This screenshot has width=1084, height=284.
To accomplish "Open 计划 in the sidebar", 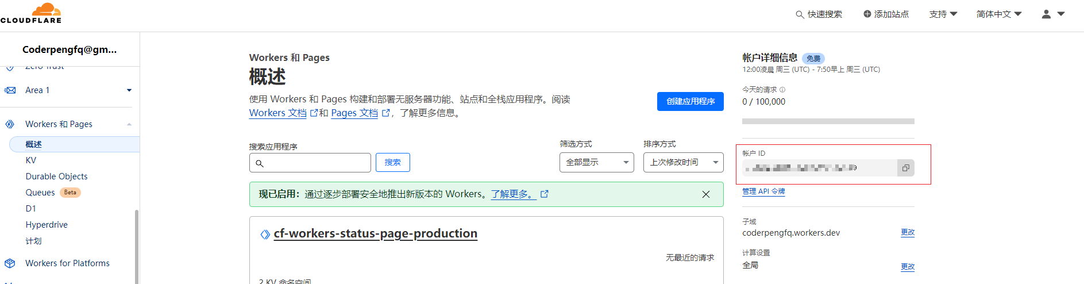I will click(x=33, y=241).
